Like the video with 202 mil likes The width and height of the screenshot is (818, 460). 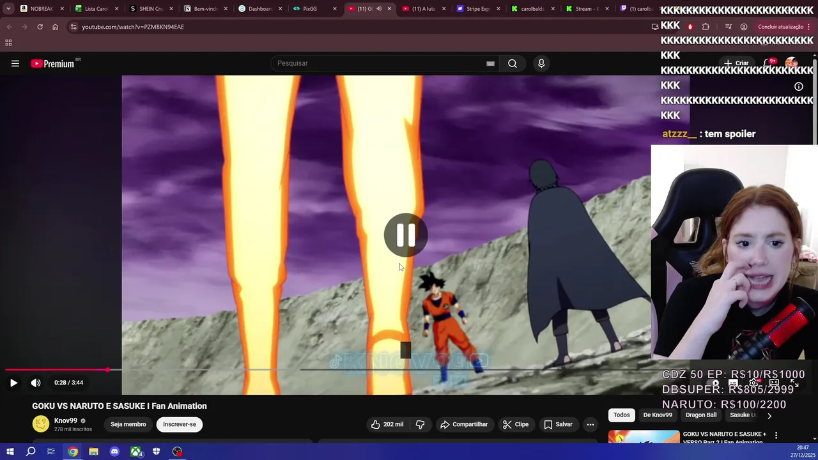387,424
